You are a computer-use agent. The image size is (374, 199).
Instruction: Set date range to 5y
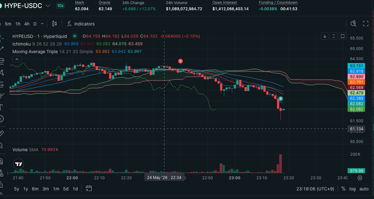click(x=17, y=189)
